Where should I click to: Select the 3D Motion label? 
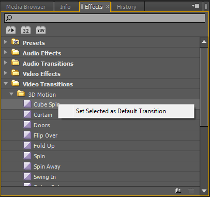[x=42, y=95]
